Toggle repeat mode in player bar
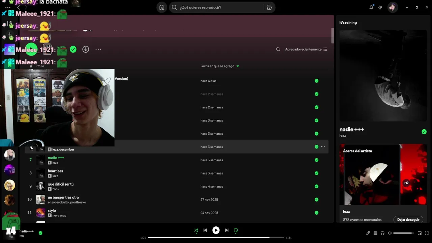 coord(236,230)
